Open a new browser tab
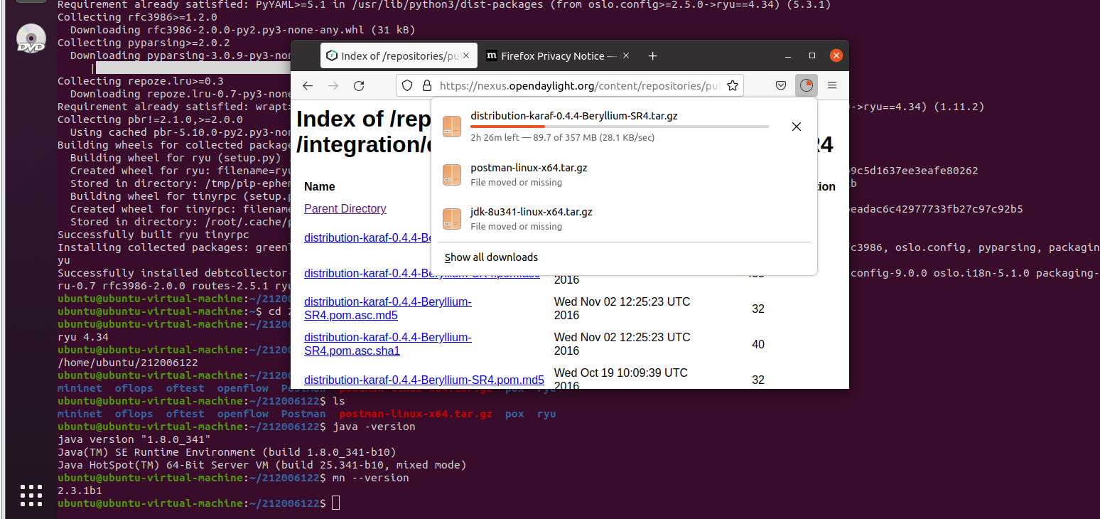Image resolution: width=1100 pixels, height=519 pixels. point(652,56)
